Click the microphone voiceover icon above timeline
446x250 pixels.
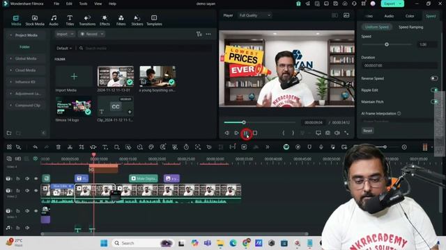[x=321, y=147]
